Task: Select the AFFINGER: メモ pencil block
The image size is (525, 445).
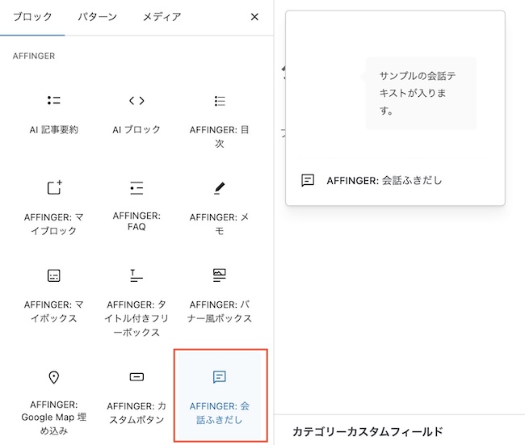Action: [x=220, y=208]
